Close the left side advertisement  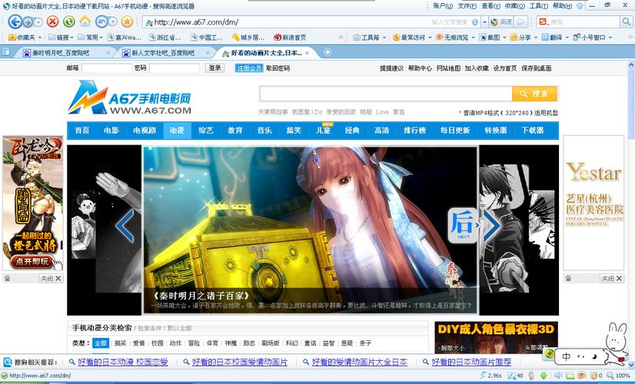coord(51,278)
